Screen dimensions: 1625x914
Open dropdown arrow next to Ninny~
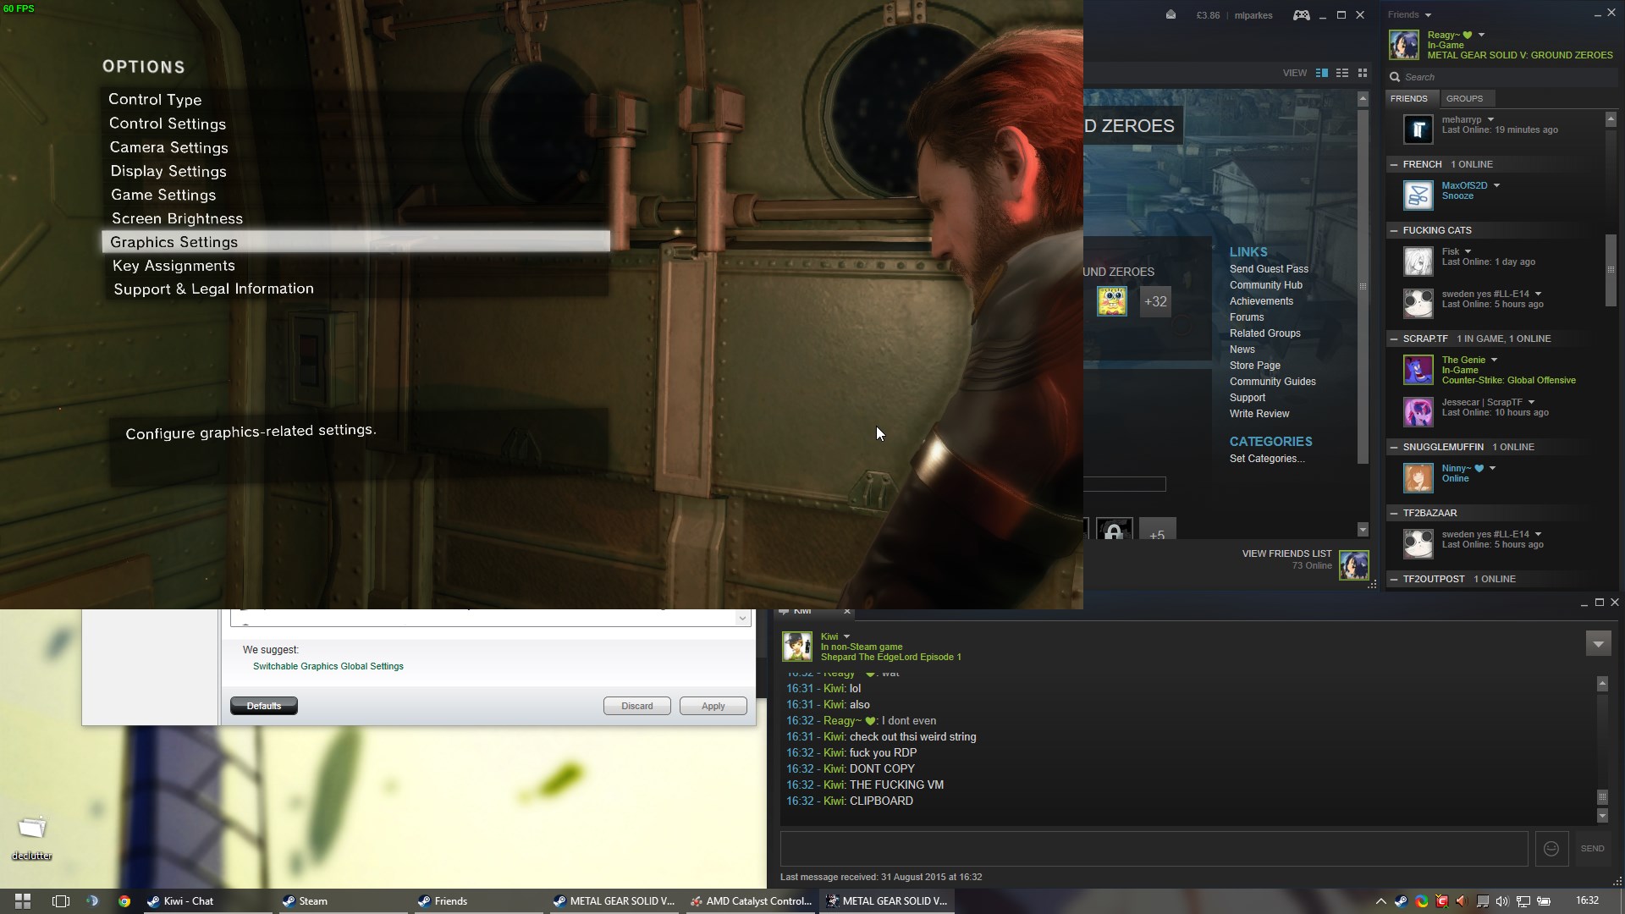1492,468
